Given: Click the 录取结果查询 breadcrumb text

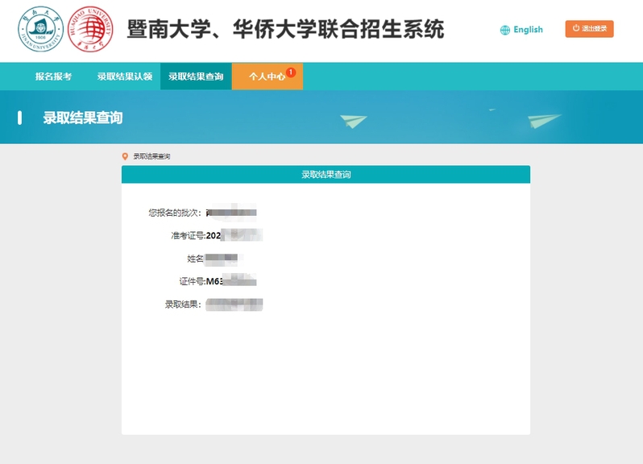Looking at the screenshot, I should (151, 156).
